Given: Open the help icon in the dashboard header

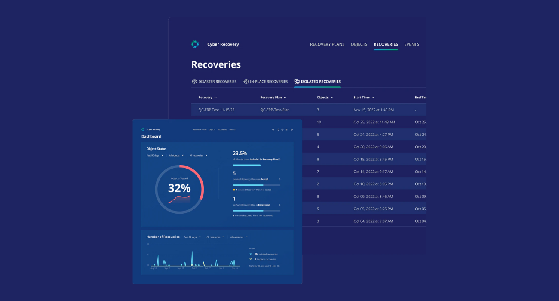Looking at the screenshot, I should tap(283, 129).
